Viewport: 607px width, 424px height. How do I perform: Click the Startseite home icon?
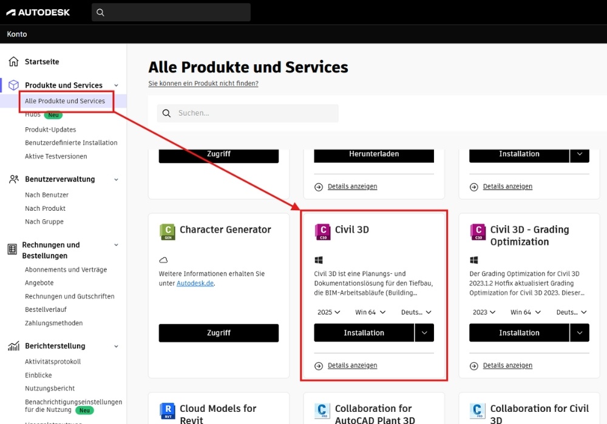[x=13, y=61]
